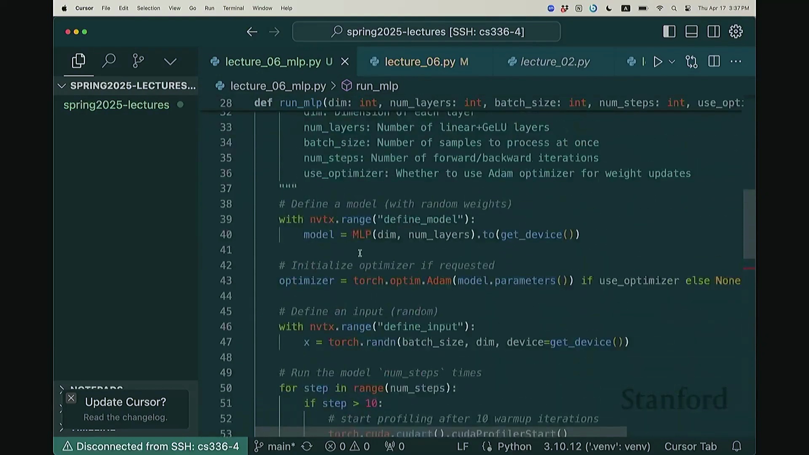Click the editor vertical scrollbar thumb
Image resolution: width=809 pixels, height=455 pixels.
749,223
